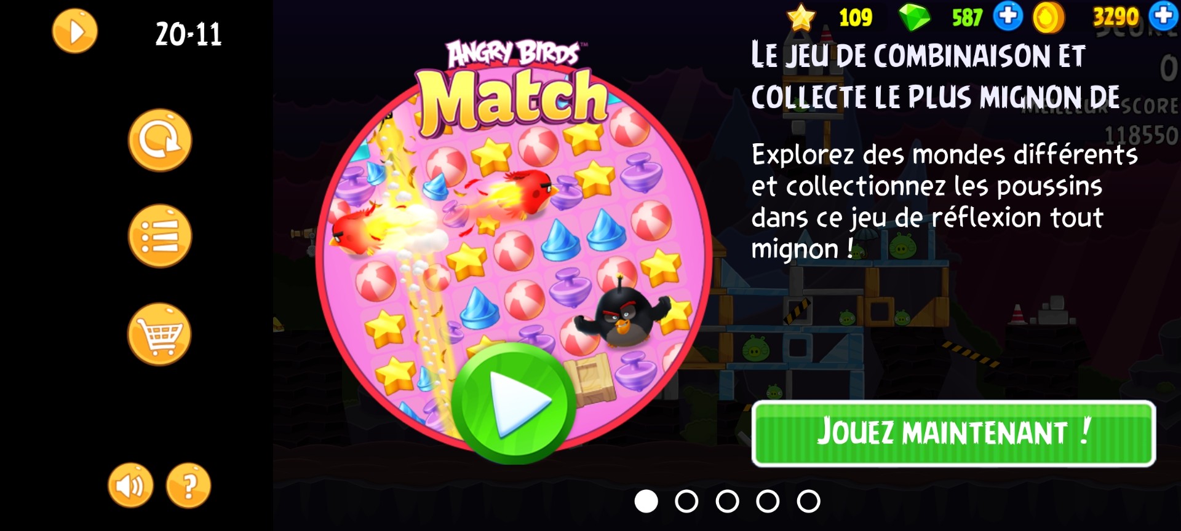
Task: Tap the yellow star counter icon
Action: click(x=801, y=17)
